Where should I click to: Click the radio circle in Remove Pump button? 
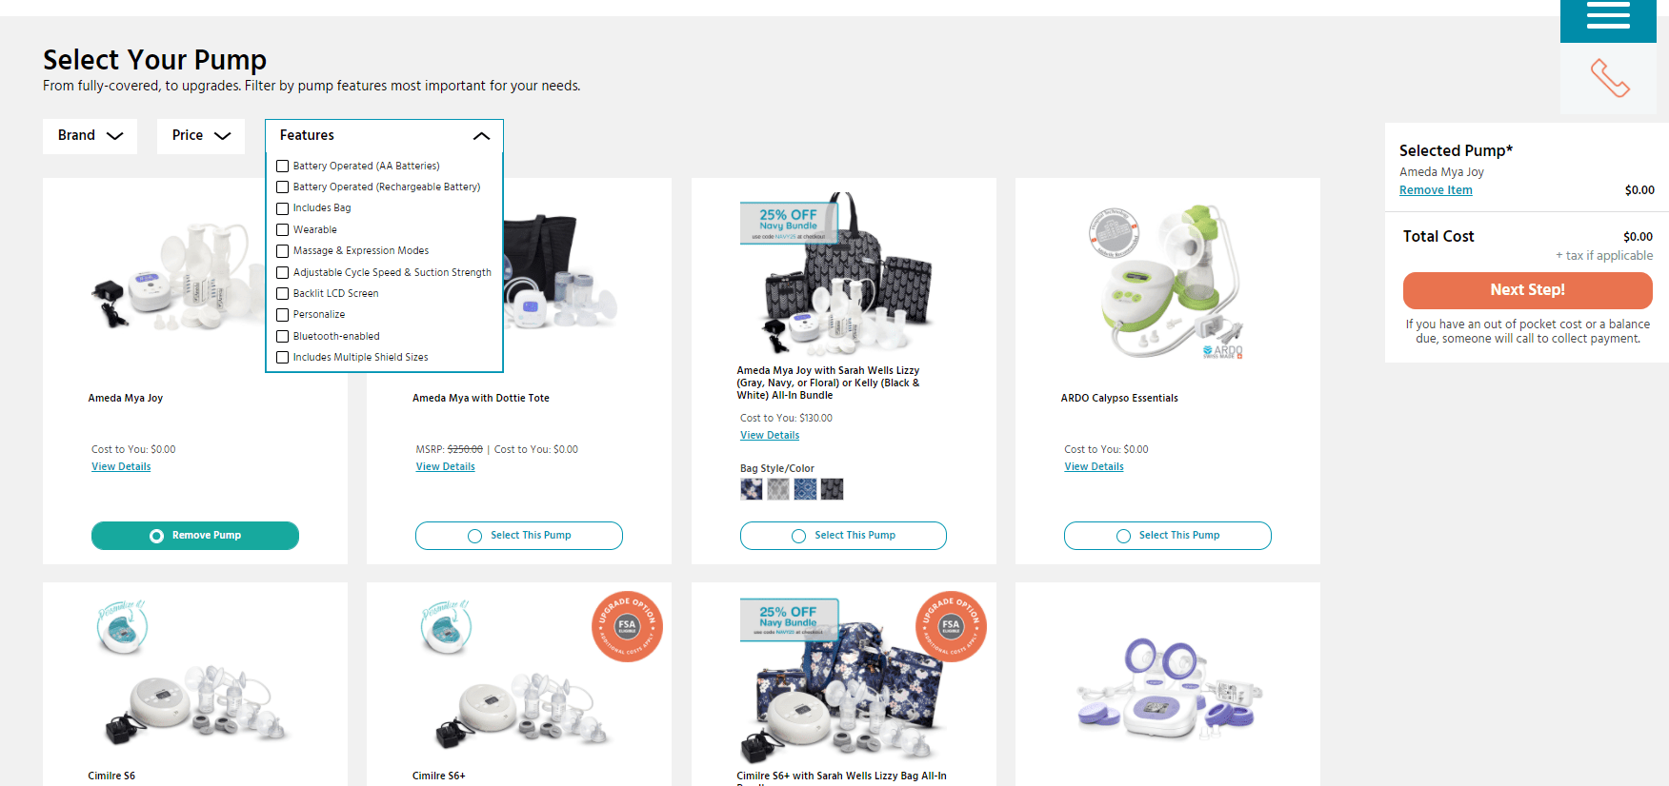point(156,536)
